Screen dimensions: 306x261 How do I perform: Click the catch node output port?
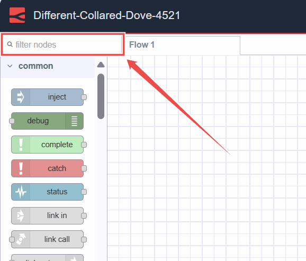click(84, 168)
